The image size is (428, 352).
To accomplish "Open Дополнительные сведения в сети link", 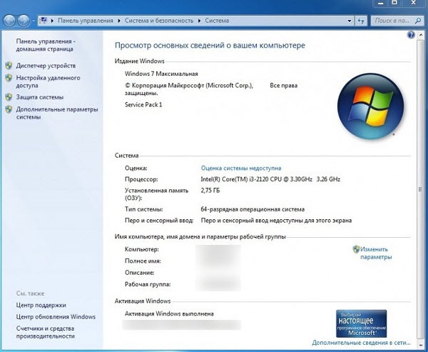I will coord(362,343).
